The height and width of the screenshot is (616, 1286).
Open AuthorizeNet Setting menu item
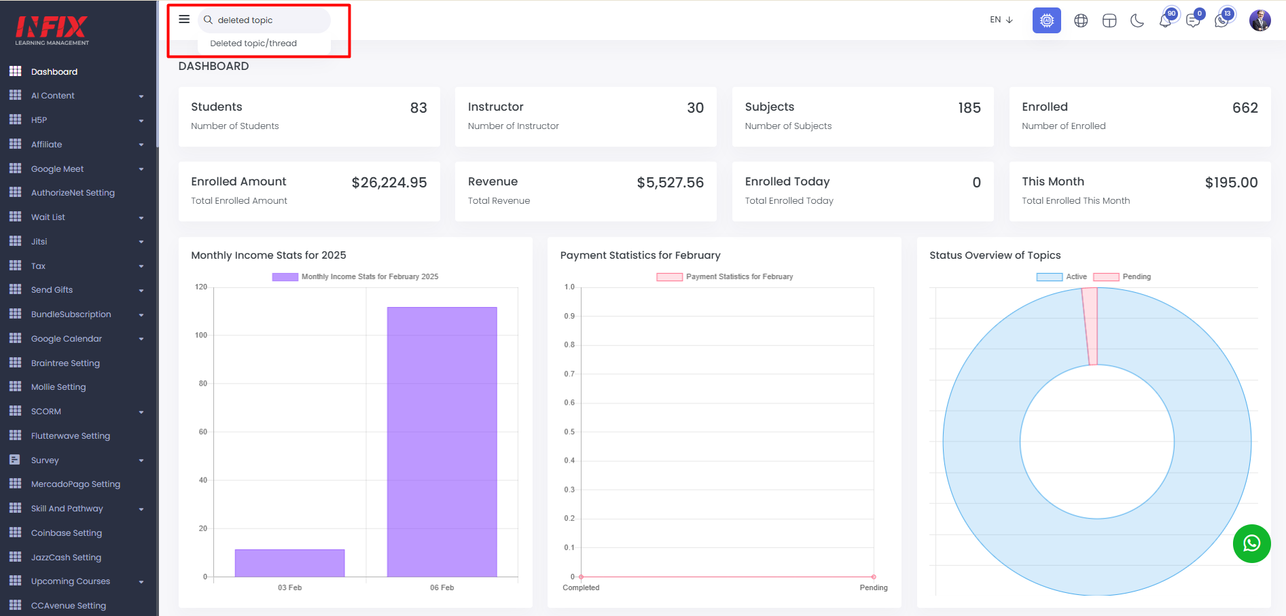73,193
